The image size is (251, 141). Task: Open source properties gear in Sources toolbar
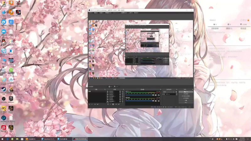113,104
